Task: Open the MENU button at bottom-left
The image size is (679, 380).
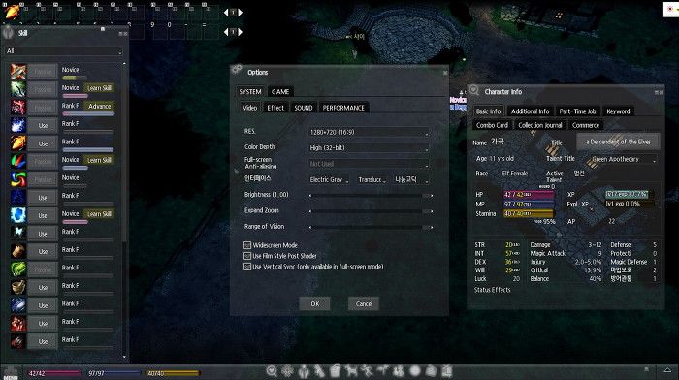Action: (11, 373)
